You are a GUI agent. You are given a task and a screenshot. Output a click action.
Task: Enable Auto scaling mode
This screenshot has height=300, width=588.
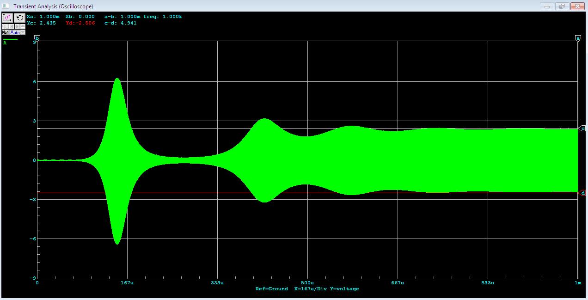(x=15, y=32)
